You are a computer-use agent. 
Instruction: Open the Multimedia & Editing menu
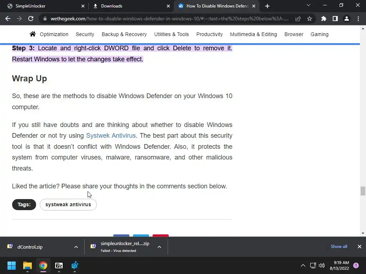pyautogui.click(x=253, y=34)
